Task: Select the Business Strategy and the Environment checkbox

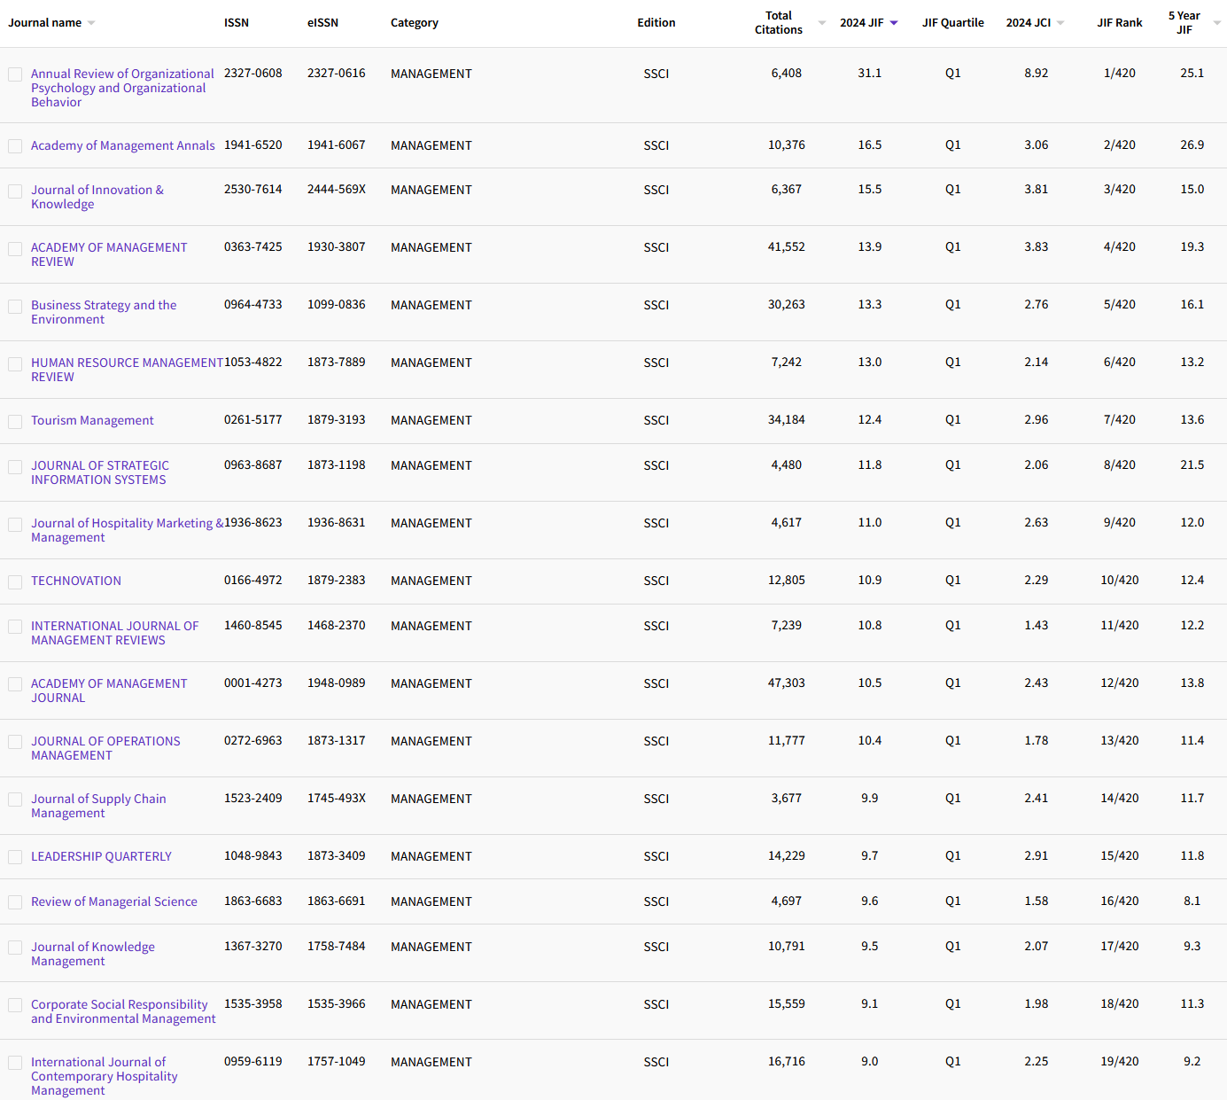Action: tap(15, 307)
